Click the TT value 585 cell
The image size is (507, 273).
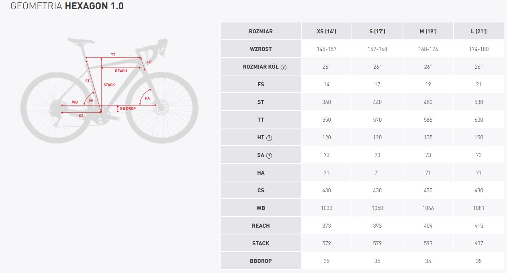428,120
